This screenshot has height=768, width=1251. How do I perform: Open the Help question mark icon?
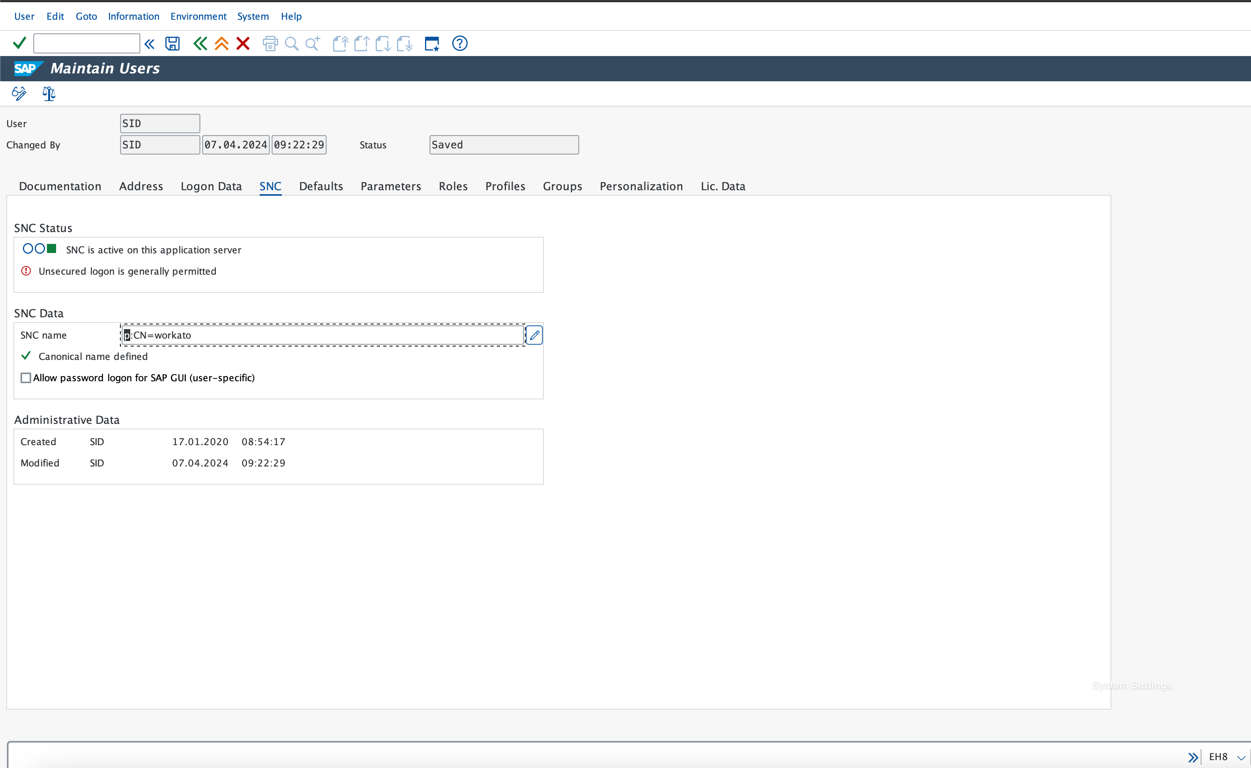460,44
